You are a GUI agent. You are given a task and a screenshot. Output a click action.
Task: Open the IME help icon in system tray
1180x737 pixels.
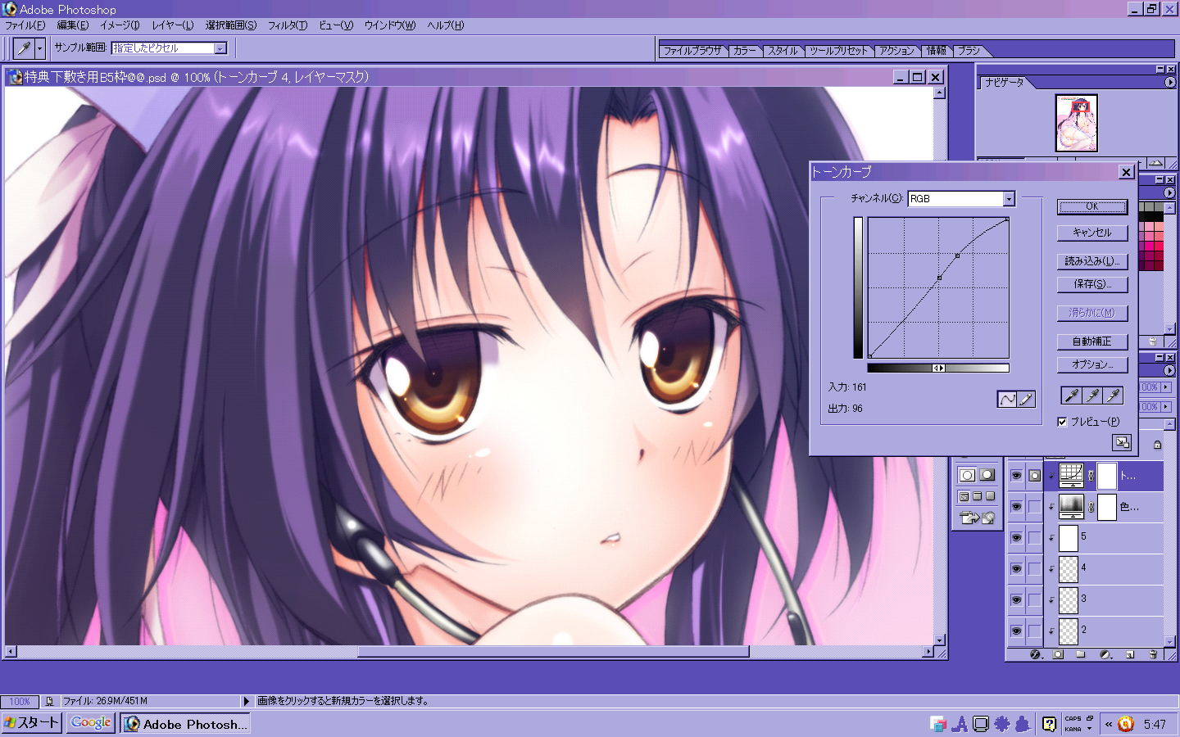pos(1049,724)
